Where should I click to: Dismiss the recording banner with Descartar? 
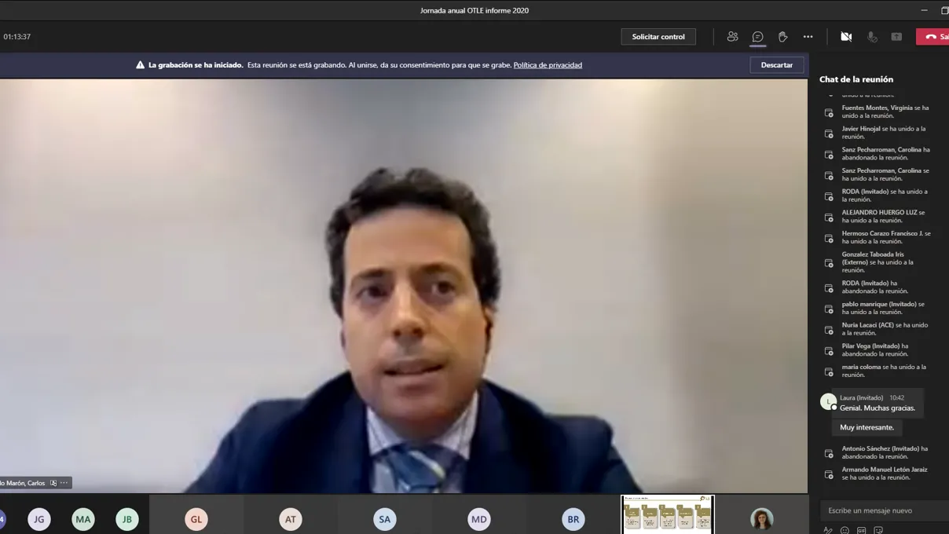pyautogui.click(x=776, y=65)
